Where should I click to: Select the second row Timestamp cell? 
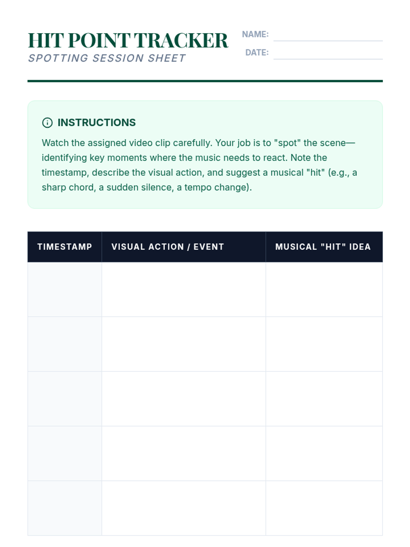pyautogui.click(x=65, y=344)
